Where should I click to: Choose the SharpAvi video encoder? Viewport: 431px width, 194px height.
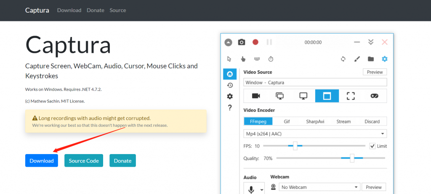pyautogui.click(x=315, y=121)
